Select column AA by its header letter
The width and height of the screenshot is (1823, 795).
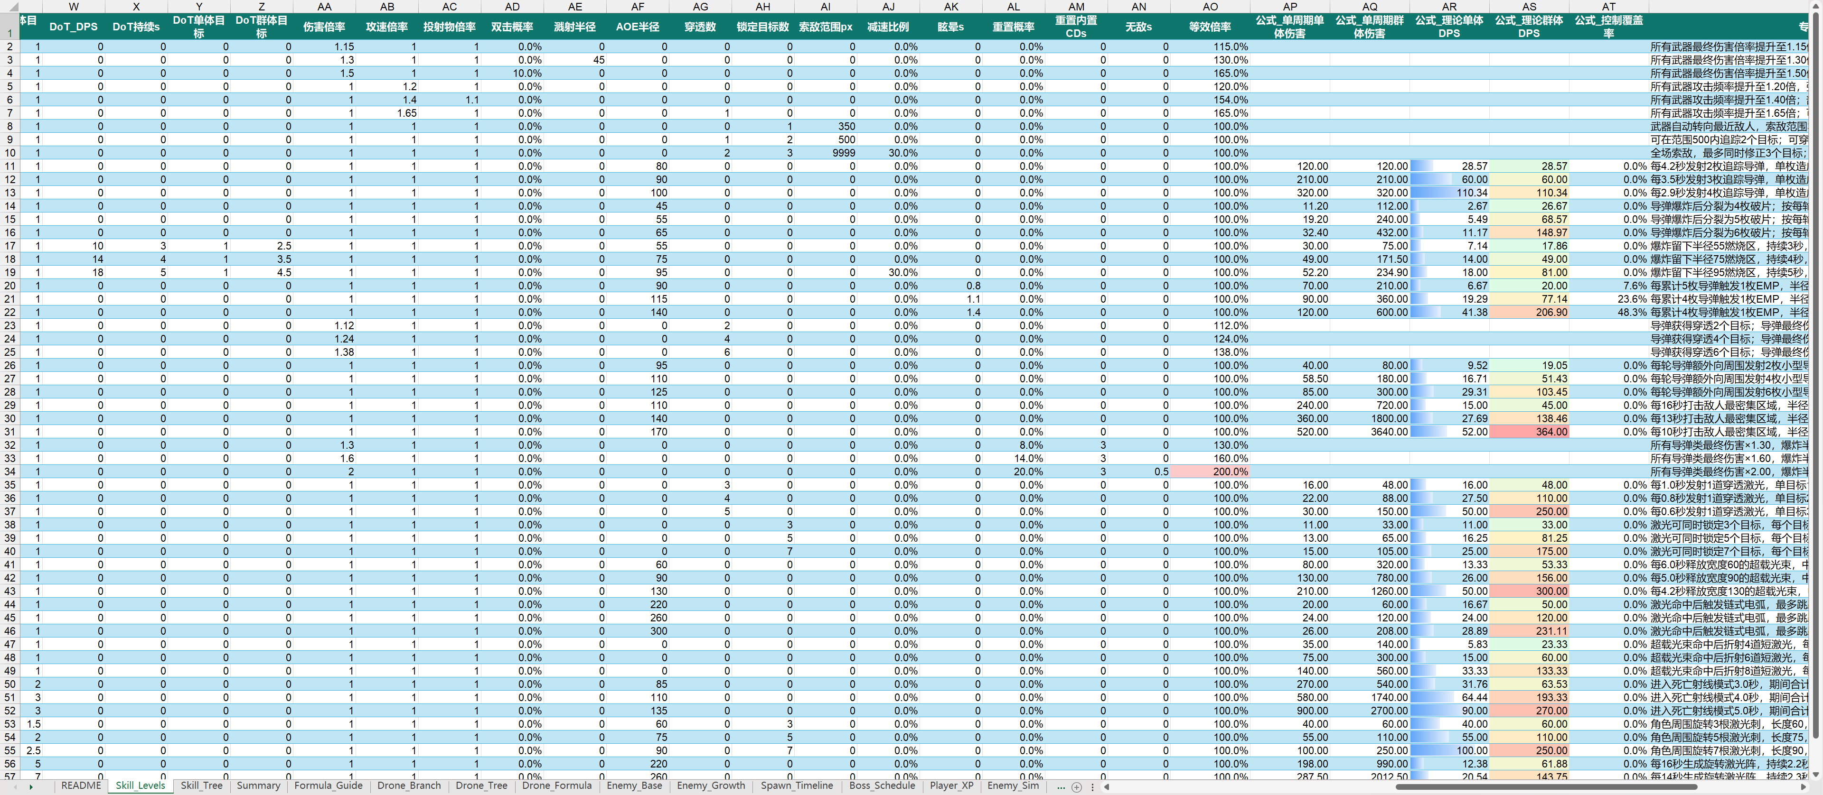324,6
